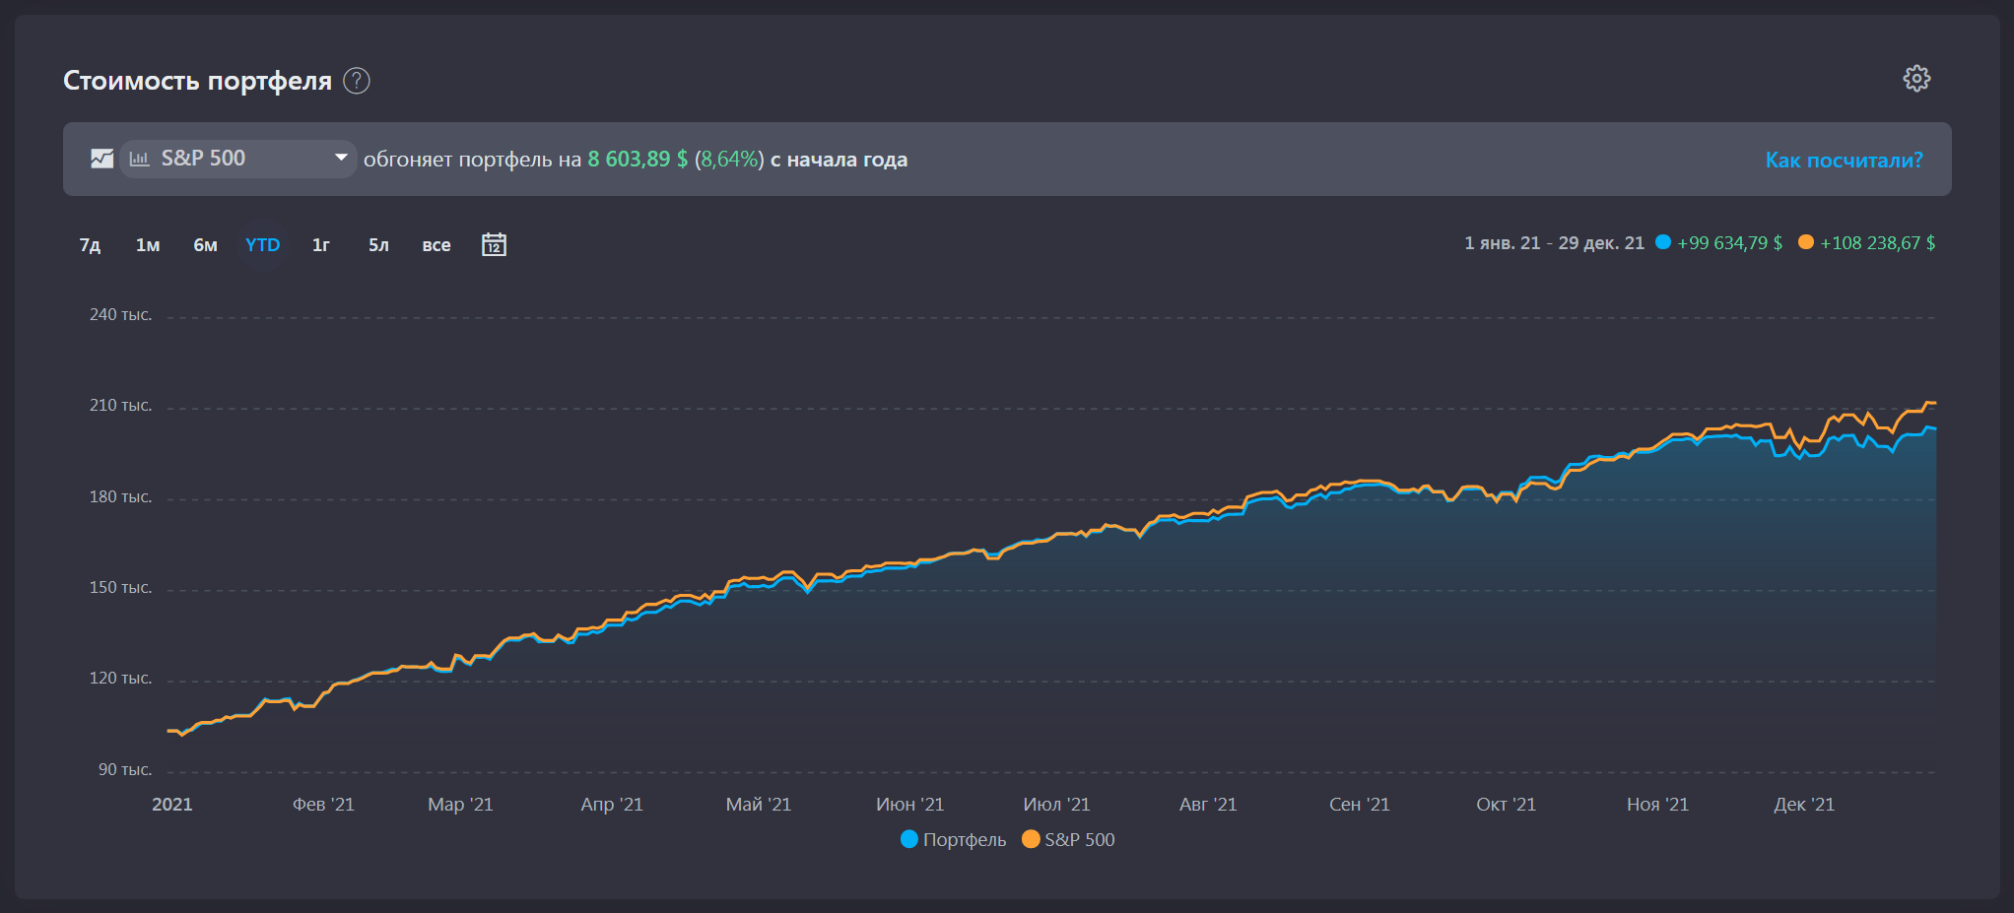Click the orange dot near +108 238,67 $
2014x913 pixels.
tap(1805, 242)
